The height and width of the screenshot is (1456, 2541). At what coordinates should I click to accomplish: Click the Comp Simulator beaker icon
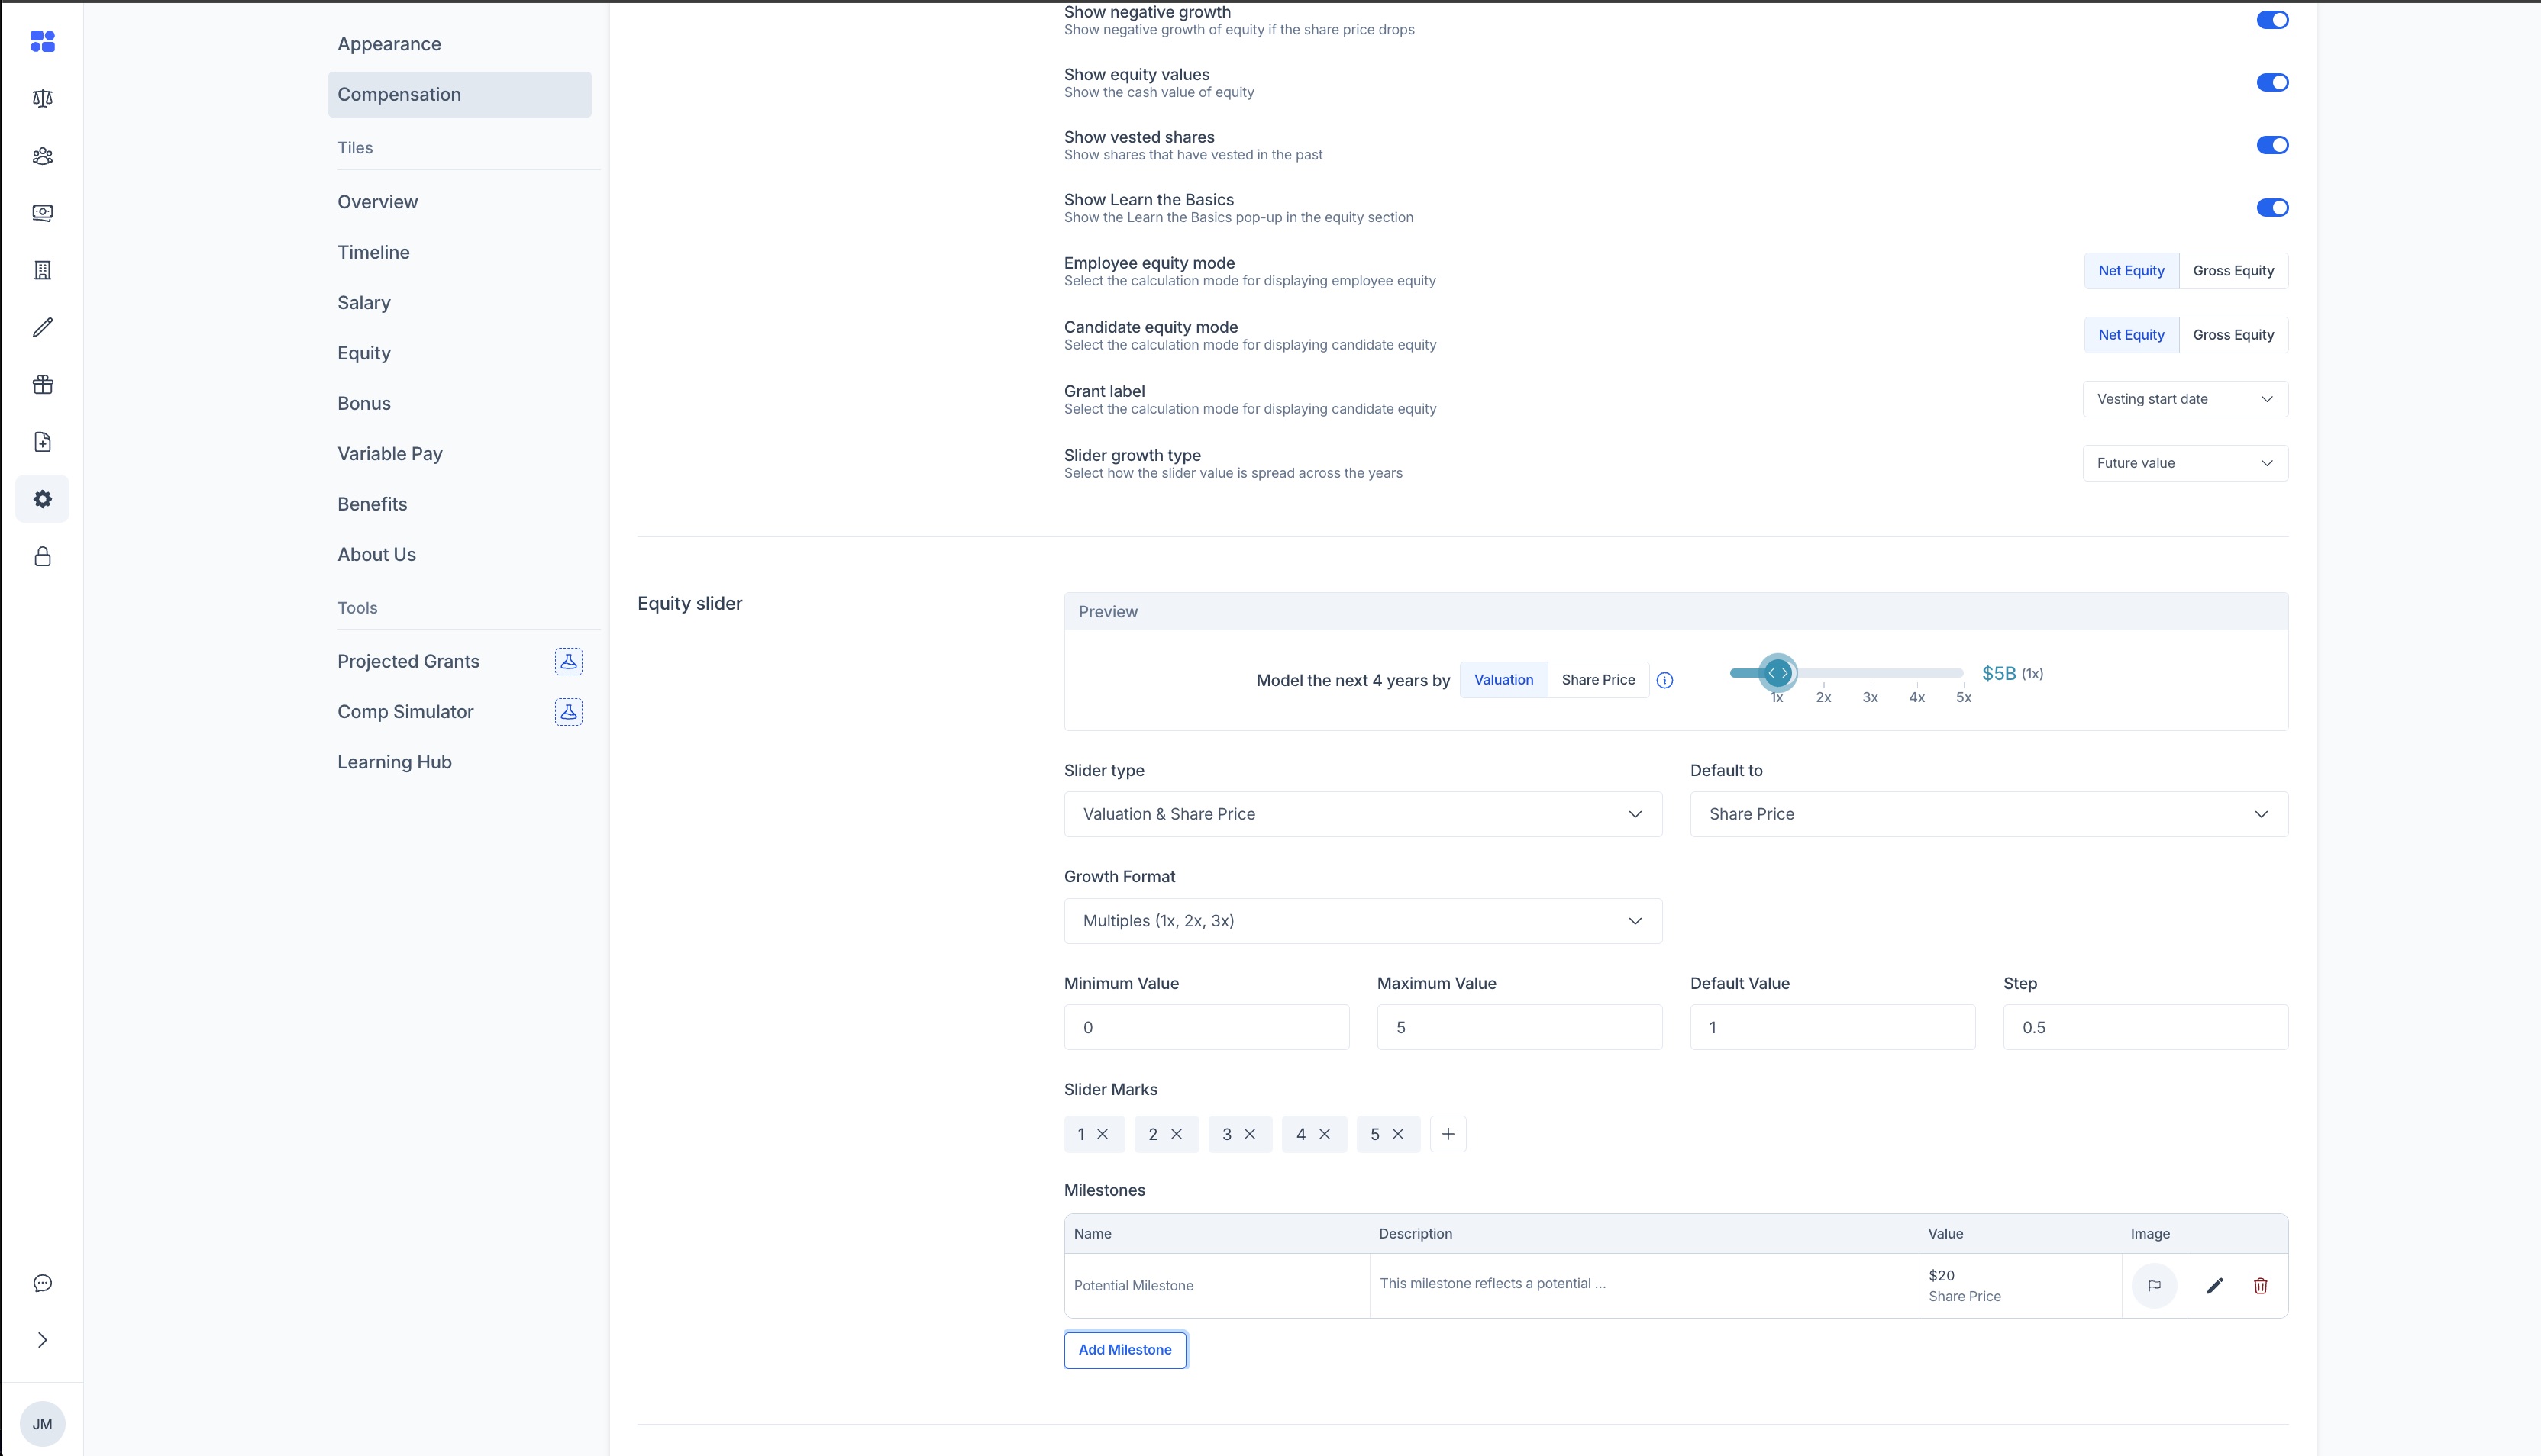568,712
